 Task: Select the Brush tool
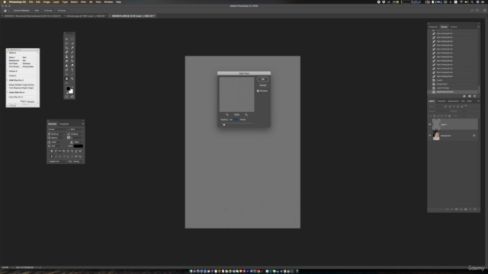pos(72,53)
